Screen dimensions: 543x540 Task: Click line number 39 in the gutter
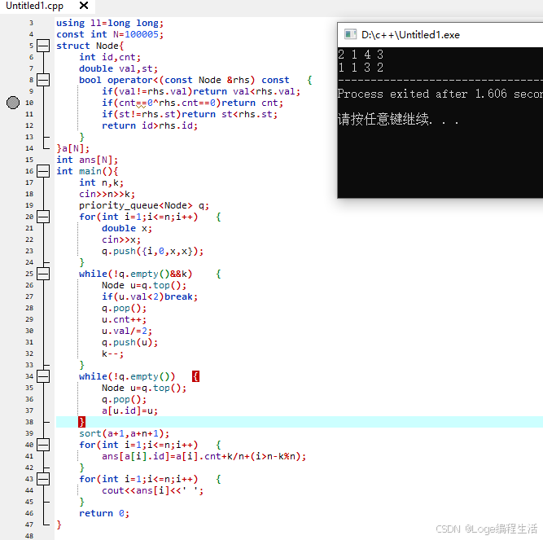(29, 433)
